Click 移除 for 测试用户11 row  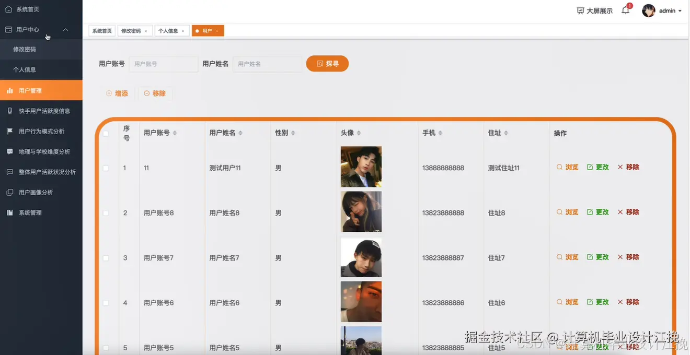click(628, 167)
